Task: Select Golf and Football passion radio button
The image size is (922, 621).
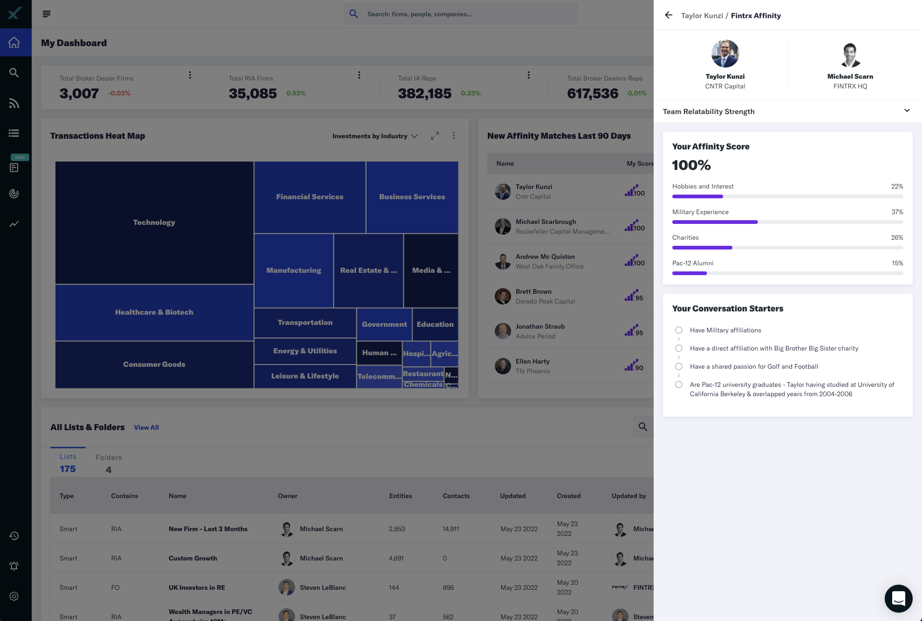Action: 678,367
